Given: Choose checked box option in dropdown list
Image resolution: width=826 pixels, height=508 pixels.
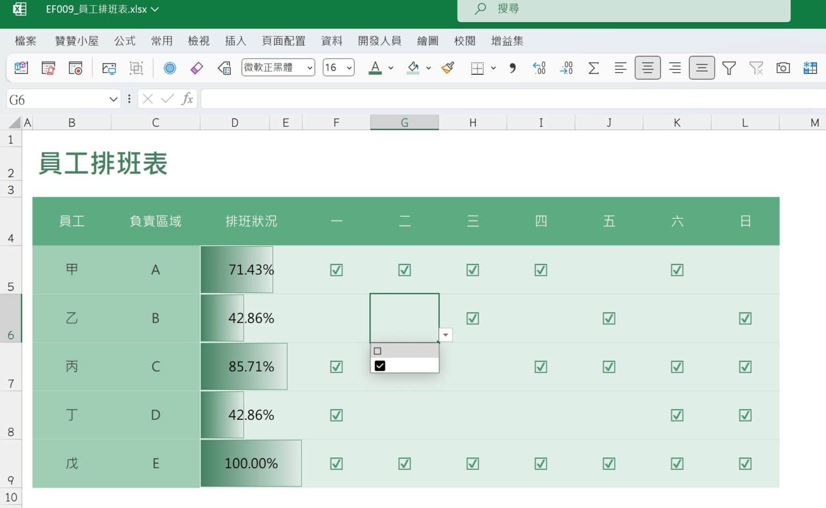Looking at the screenshot, I should (380, 366).
